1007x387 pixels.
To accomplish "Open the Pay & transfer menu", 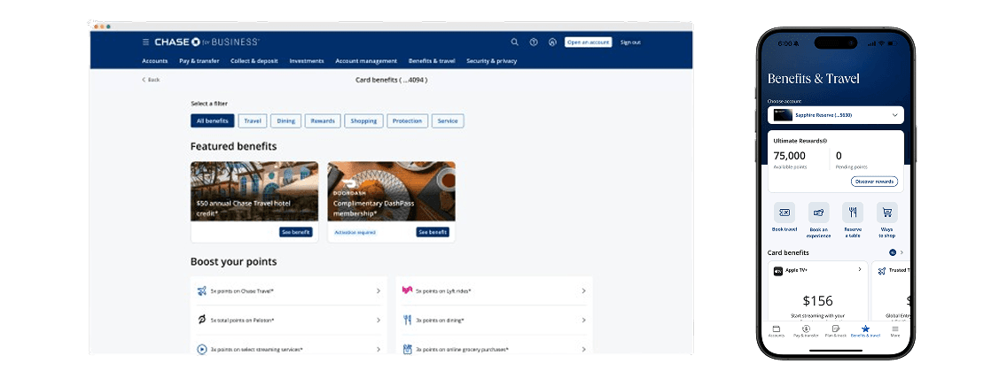I will point(199,61).
